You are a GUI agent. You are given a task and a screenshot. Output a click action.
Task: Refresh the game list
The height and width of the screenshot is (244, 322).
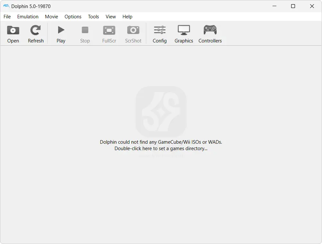click(x=35, y=31)
